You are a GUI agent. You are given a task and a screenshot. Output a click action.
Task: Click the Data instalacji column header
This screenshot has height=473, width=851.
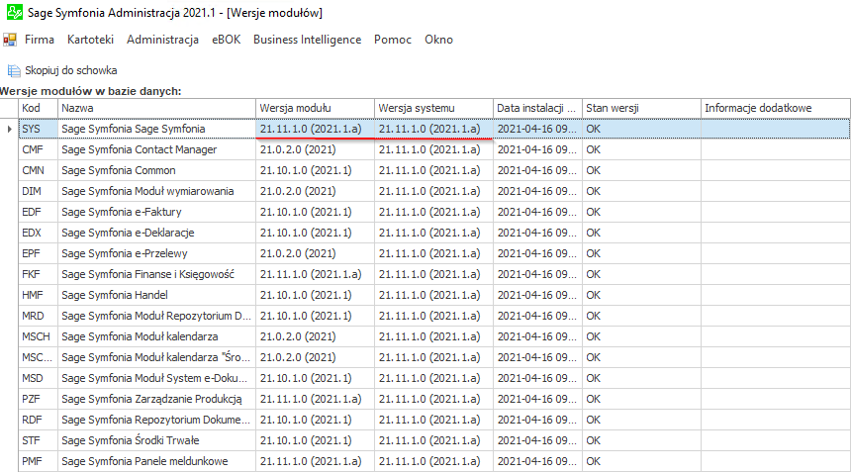tap(538, 108)
